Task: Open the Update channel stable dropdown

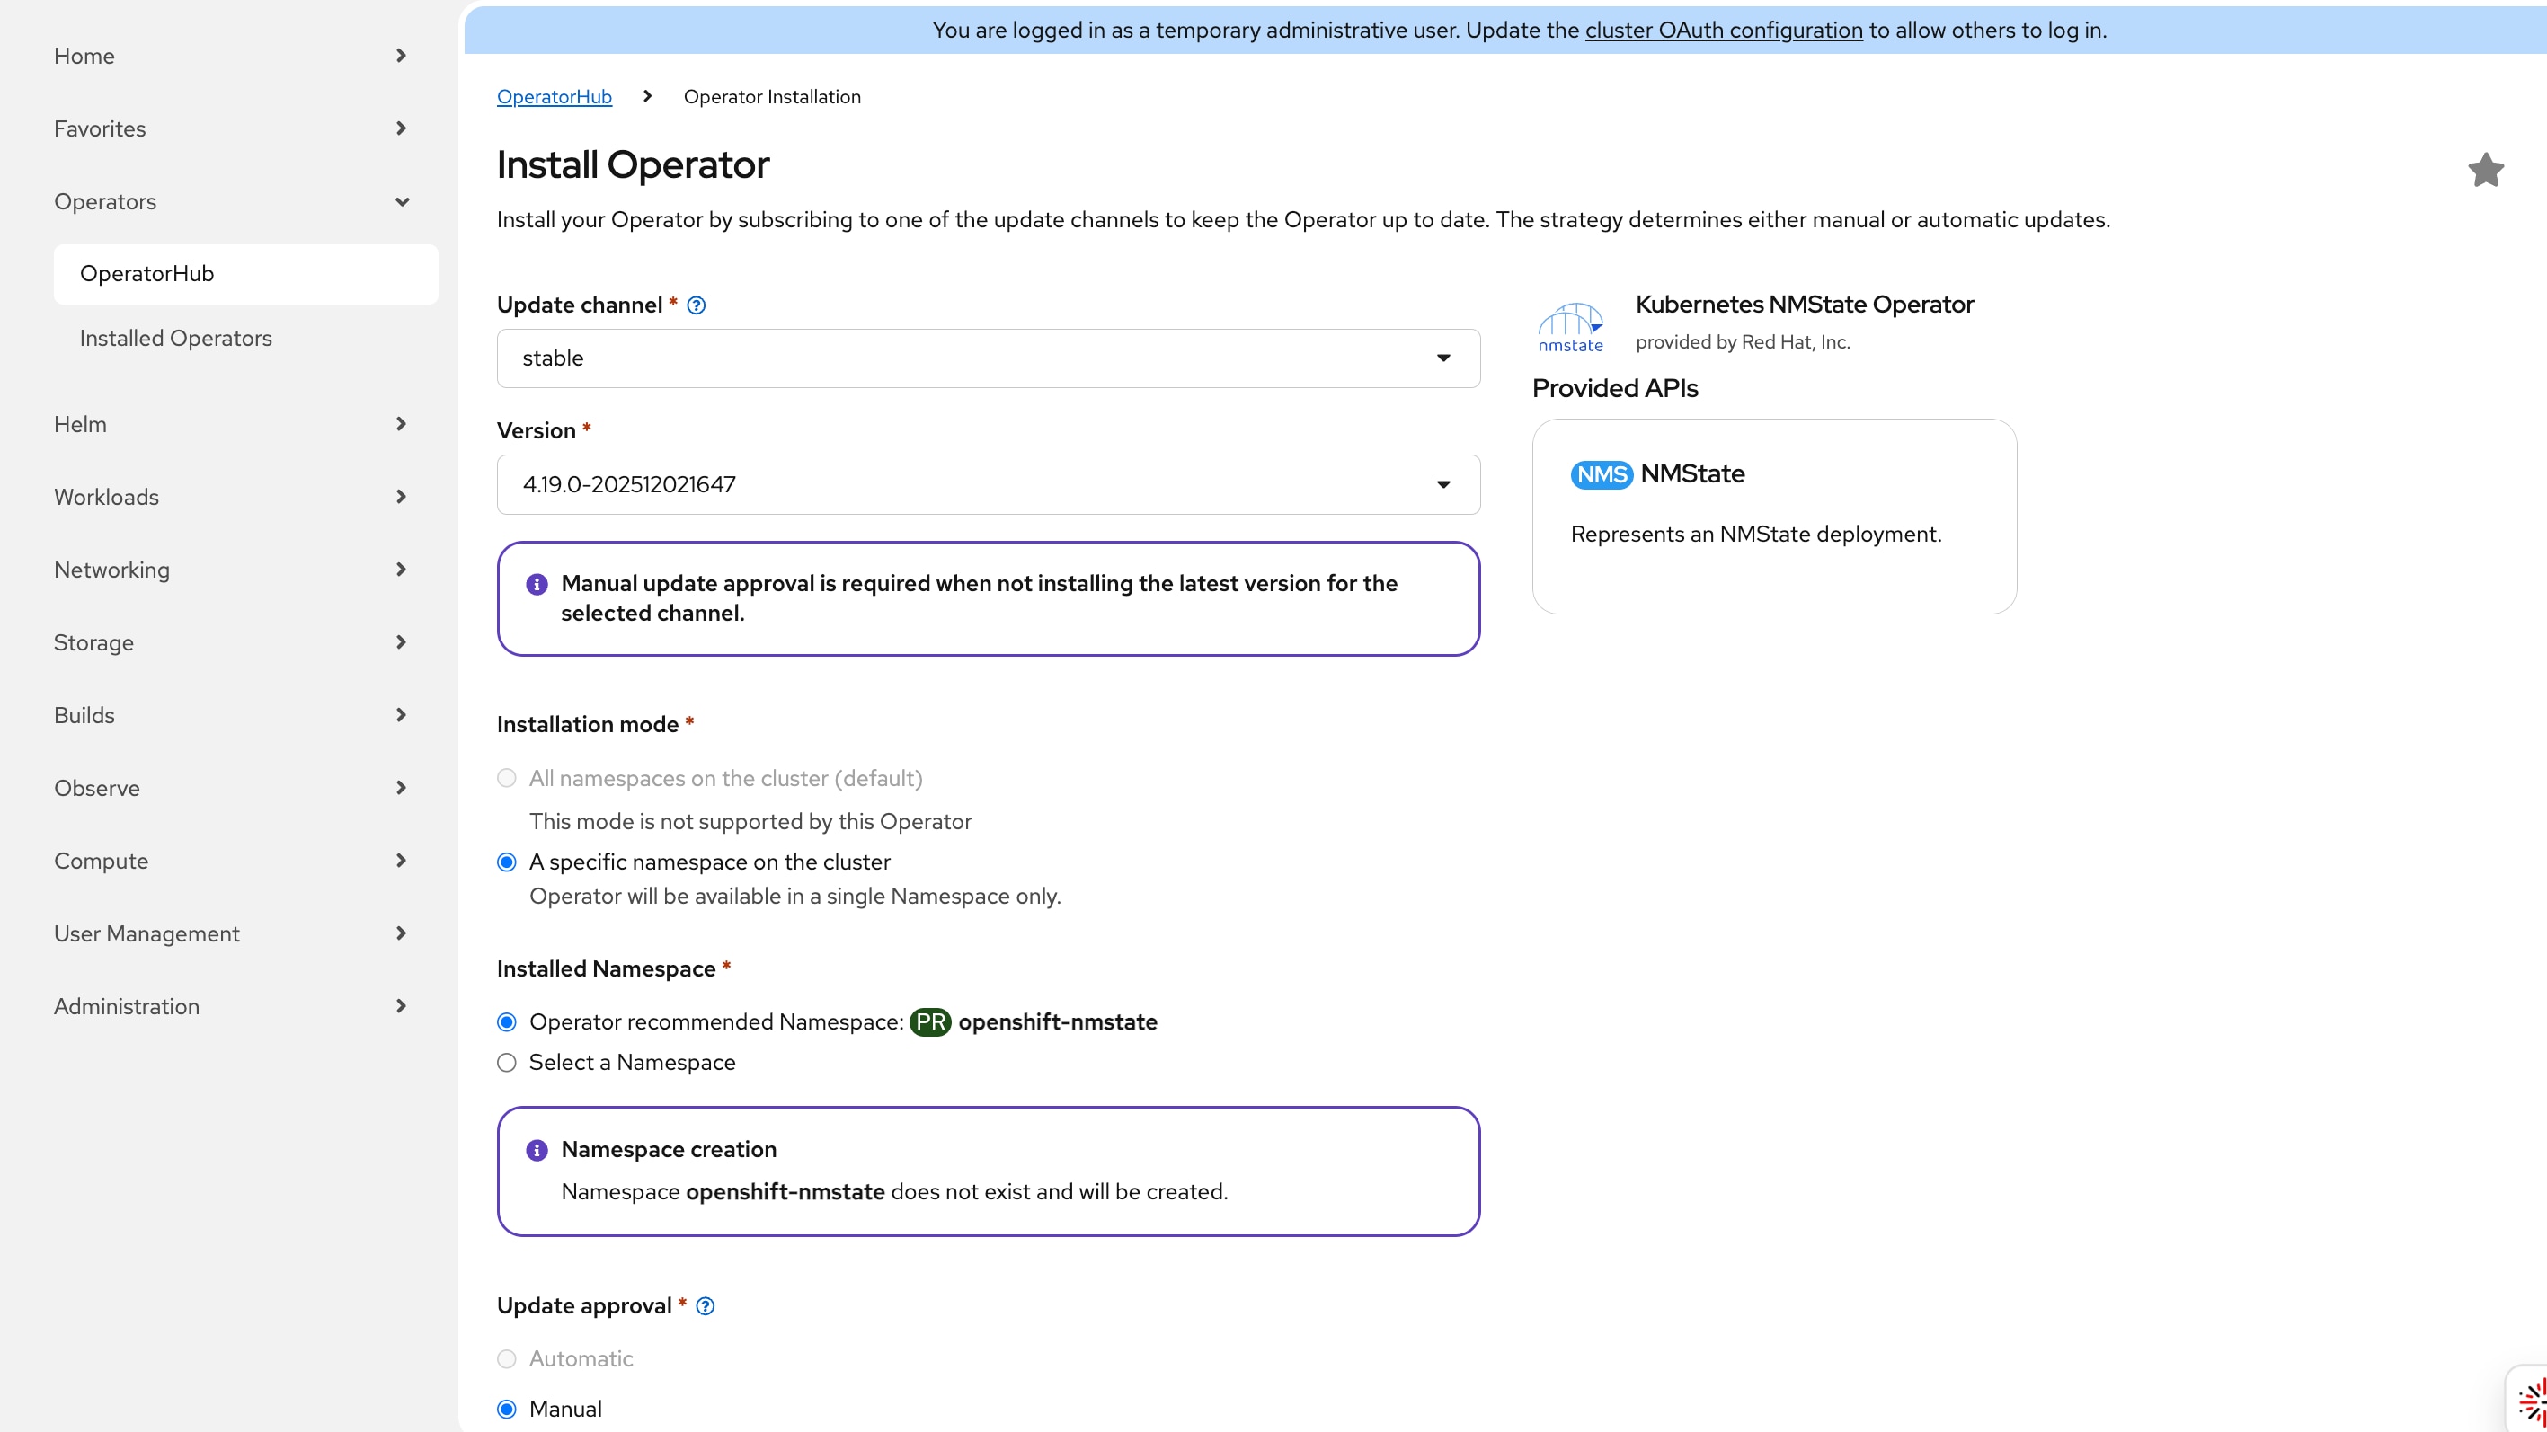Action: [x=988, y=358]
